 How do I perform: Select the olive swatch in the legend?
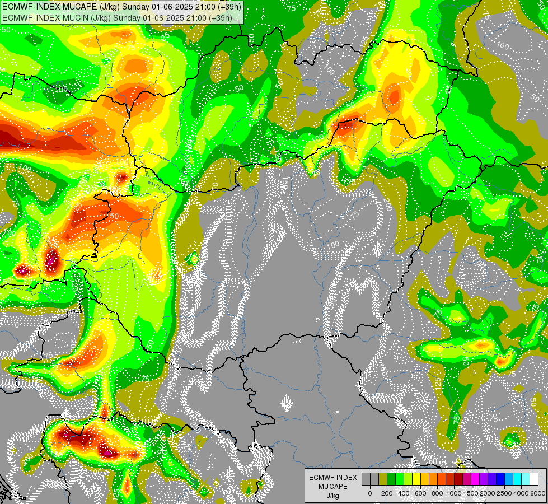(383, 479)
